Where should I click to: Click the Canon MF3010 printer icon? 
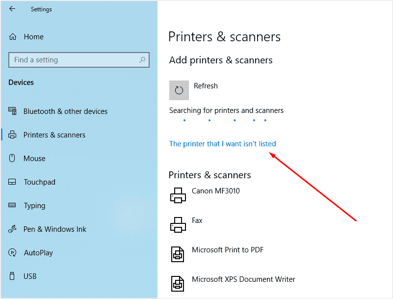(178, 195)
